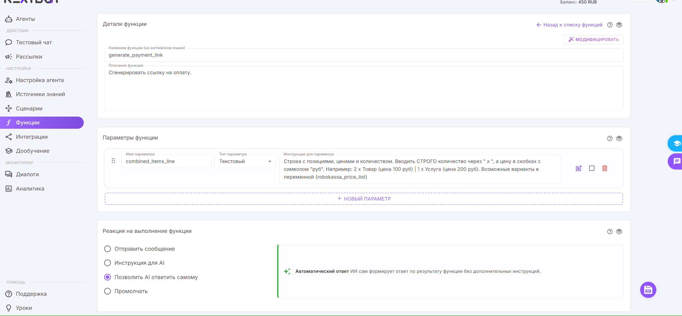Open the help icon in Детали функции header

point(610,25)
